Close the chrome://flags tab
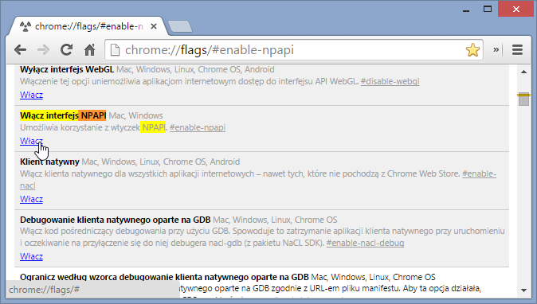This screenshot has height=304, width=537. click(x=154, y=26)
